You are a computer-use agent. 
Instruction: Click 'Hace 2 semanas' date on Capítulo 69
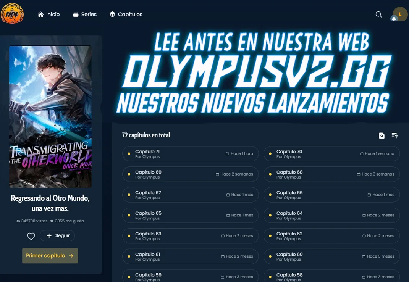pos(234,174)
